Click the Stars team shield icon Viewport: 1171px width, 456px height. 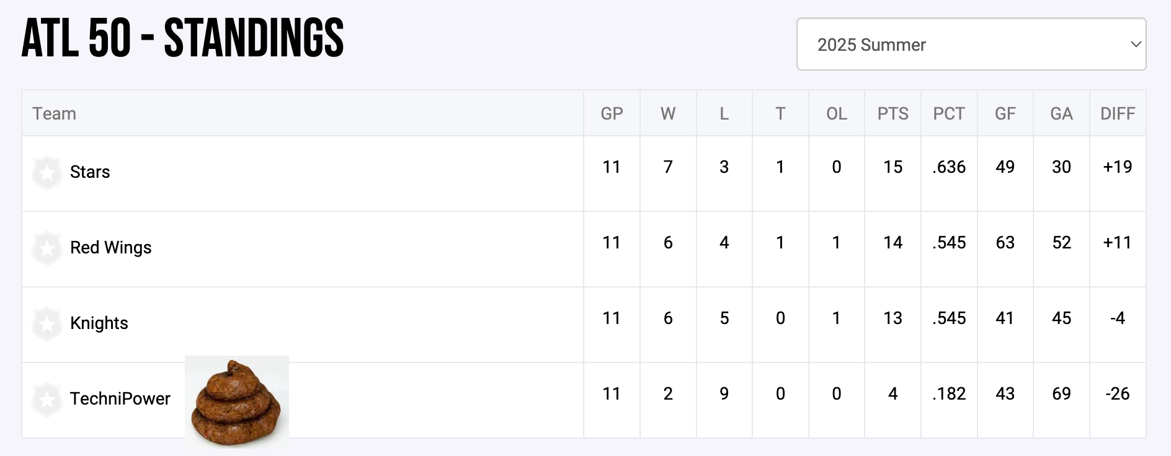[x=47, y=173]
